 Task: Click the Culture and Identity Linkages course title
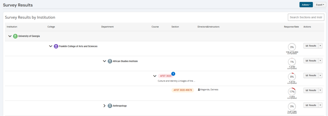[x=176, y=81]
